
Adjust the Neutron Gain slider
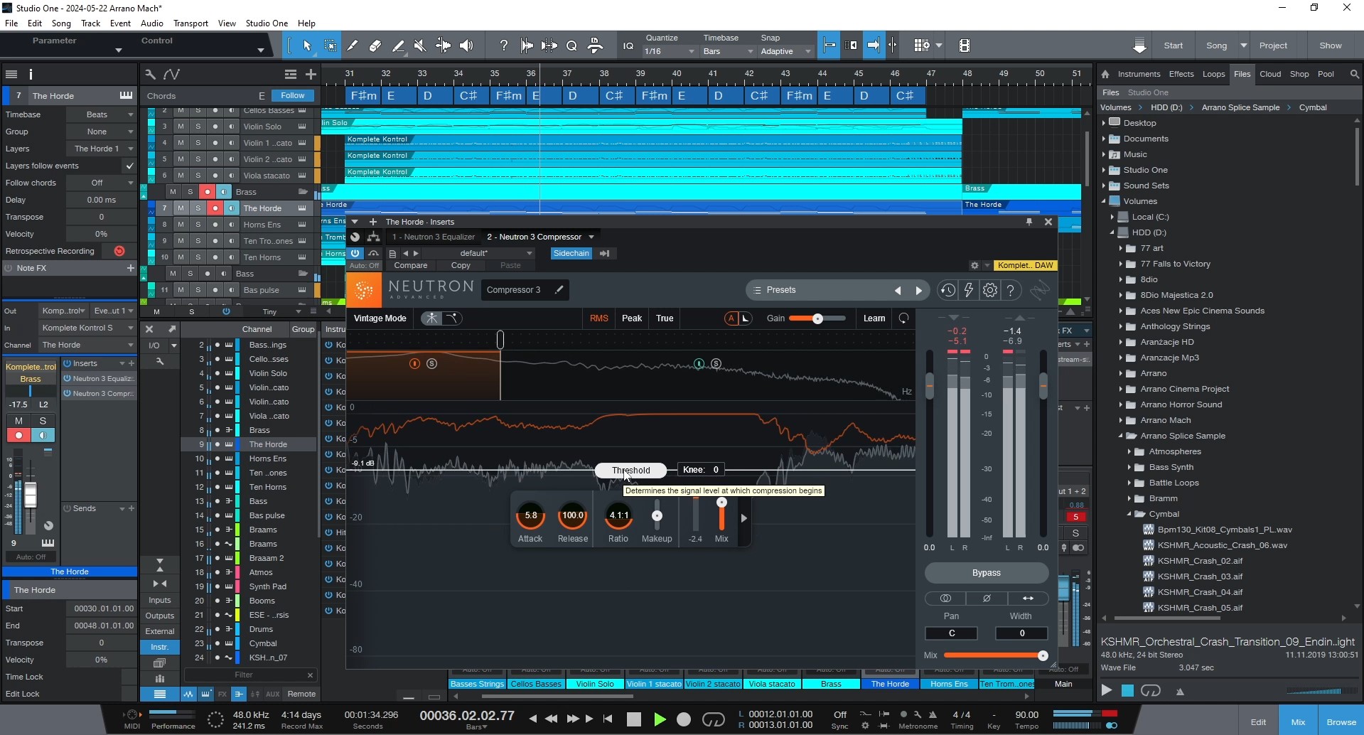(817, 318)
